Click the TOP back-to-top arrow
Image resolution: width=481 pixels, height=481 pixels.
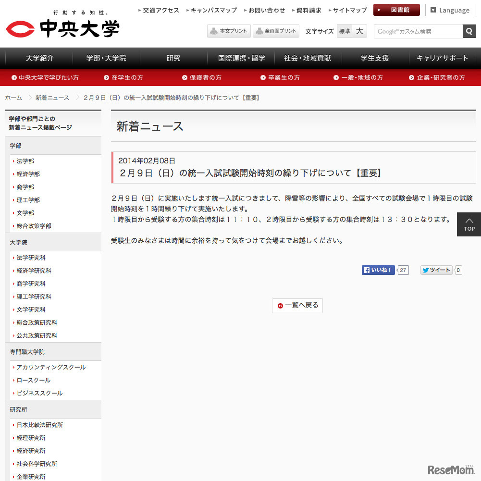click(469, 224)
